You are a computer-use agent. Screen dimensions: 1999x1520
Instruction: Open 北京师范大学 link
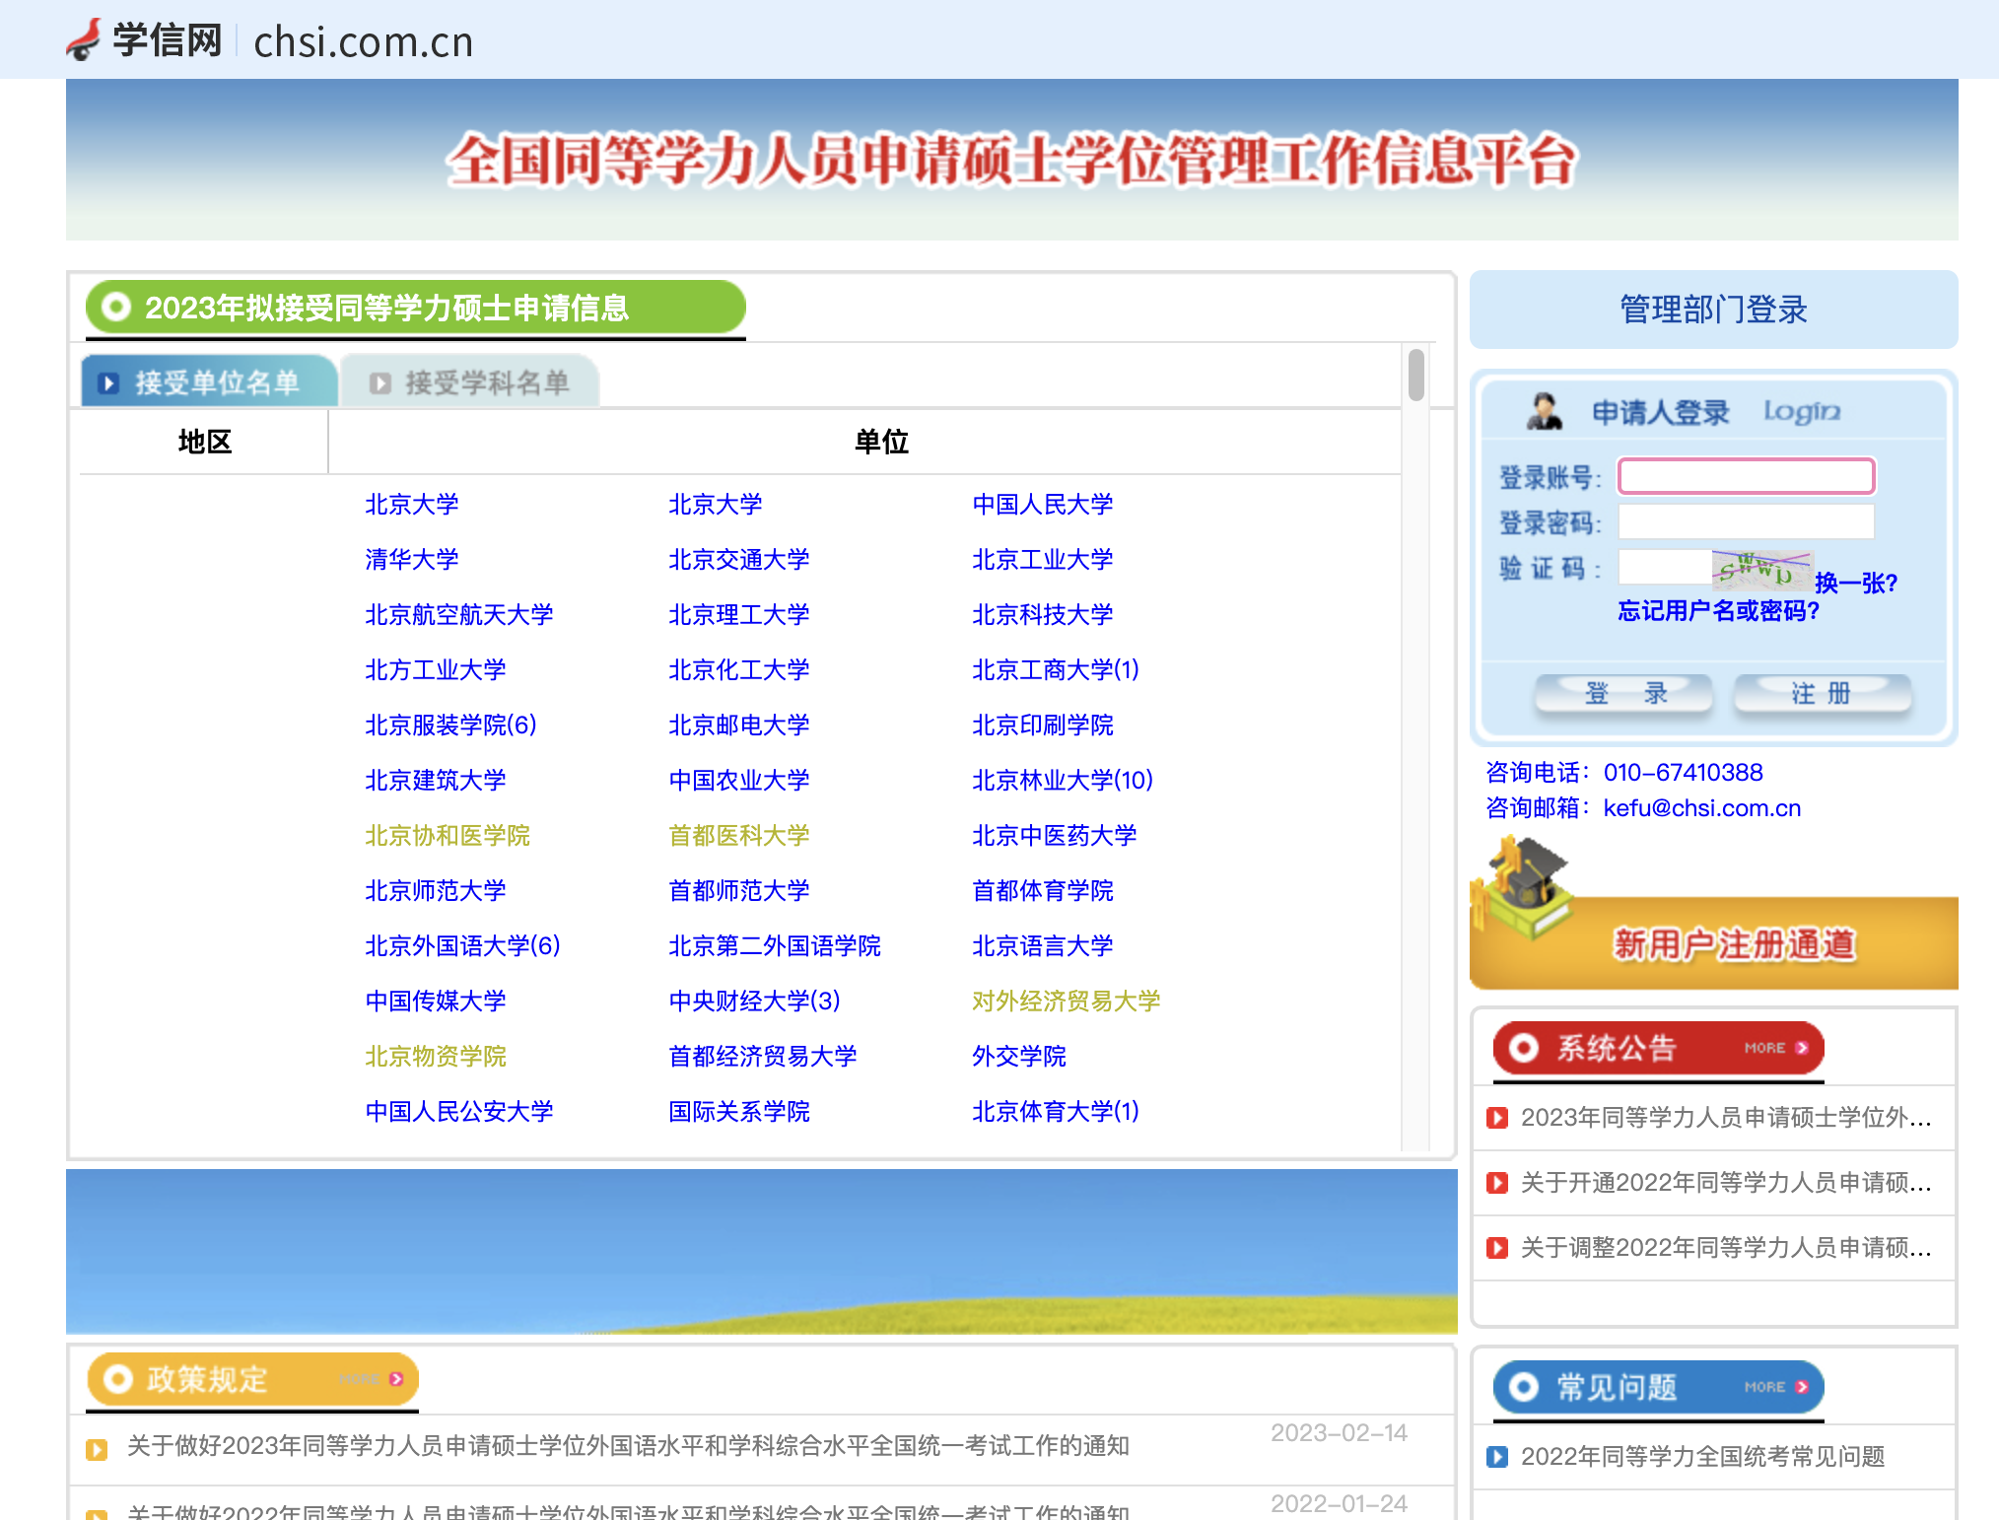coord(436,891)
